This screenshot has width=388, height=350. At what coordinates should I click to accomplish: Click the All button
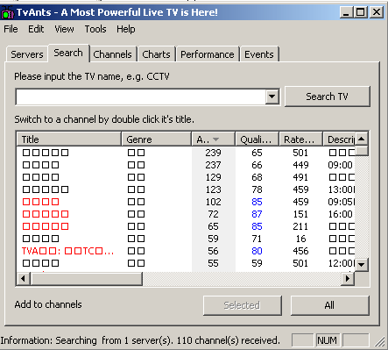pyautogui.click(x=330, y=305)
